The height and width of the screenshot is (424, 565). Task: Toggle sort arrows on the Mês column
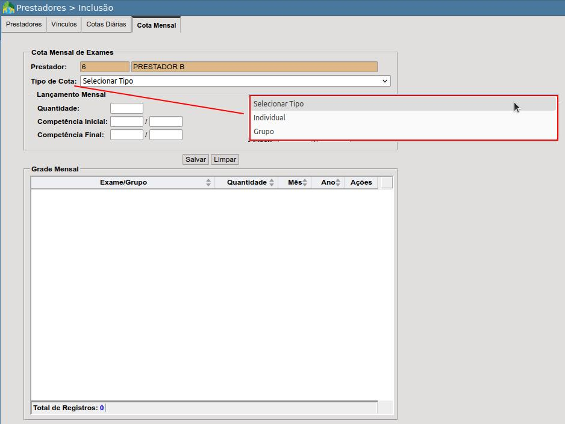tap(305, 183)
